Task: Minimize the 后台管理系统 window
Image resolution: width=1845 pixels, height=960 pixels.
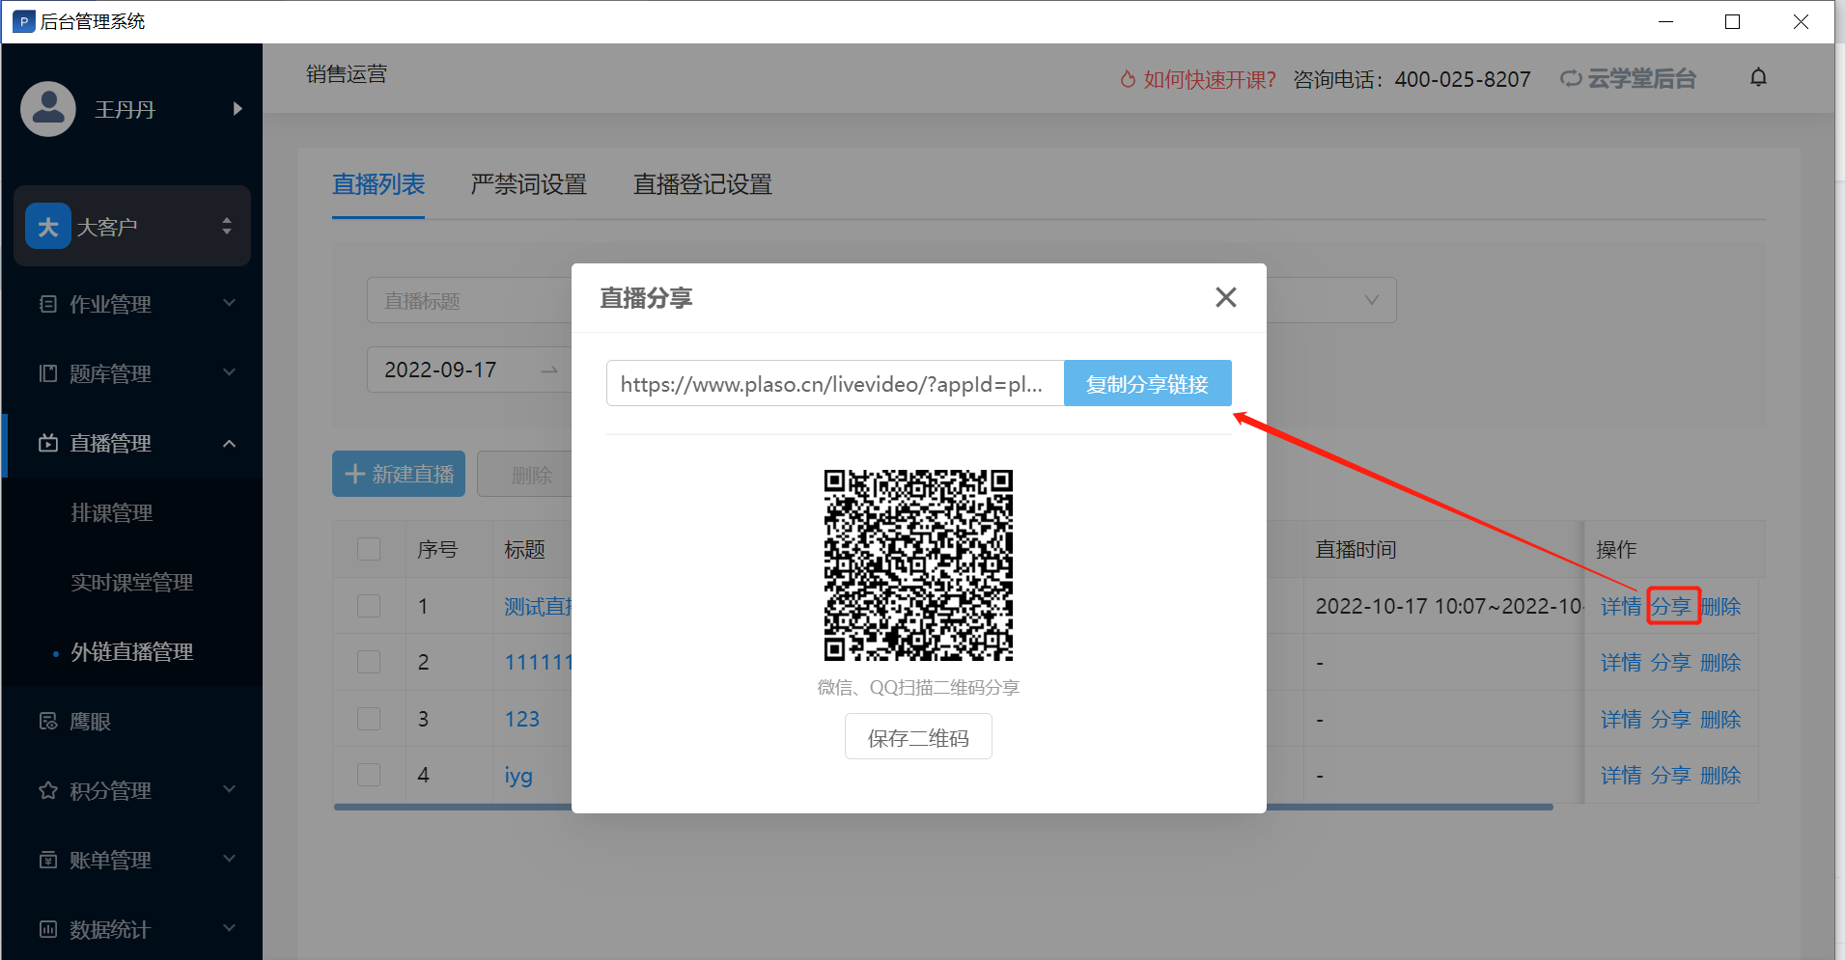Action: point(1665,21)
